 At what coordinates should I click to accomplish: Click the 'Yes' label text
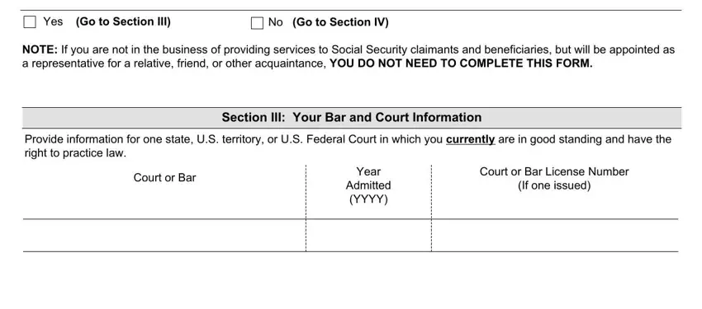[x=54, y=21]
